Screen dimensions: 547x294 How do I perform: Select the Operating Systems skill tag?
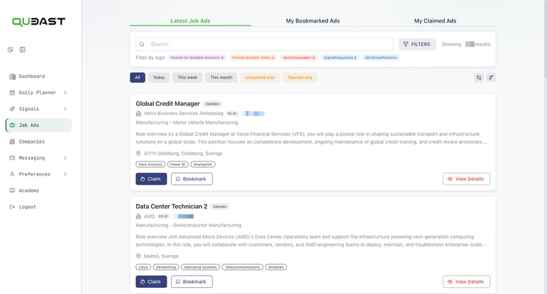coord(200,267)
